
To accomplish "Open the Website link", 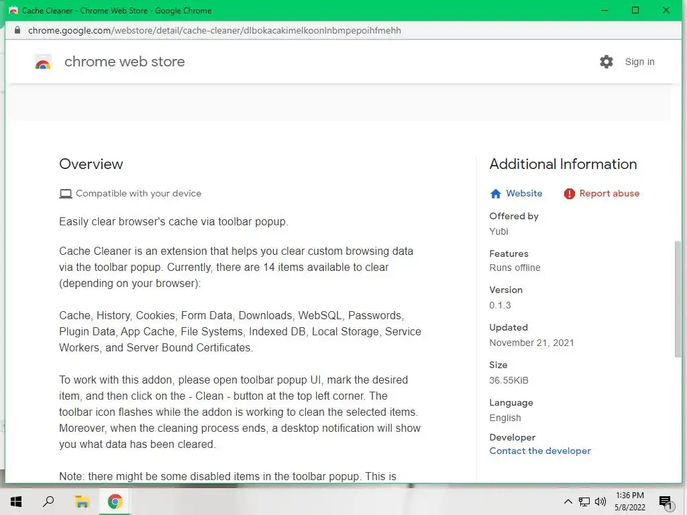I will click(x=524, y=193).
